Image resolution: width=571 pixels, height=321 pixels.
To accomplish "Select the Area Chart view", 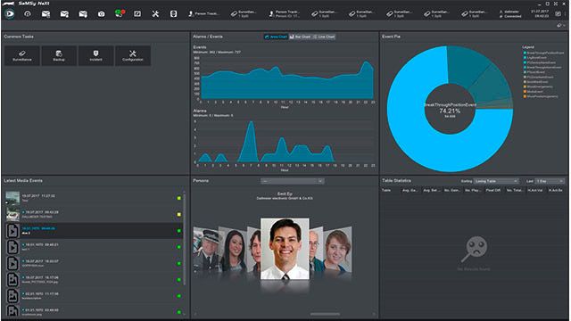I will 276,37.
